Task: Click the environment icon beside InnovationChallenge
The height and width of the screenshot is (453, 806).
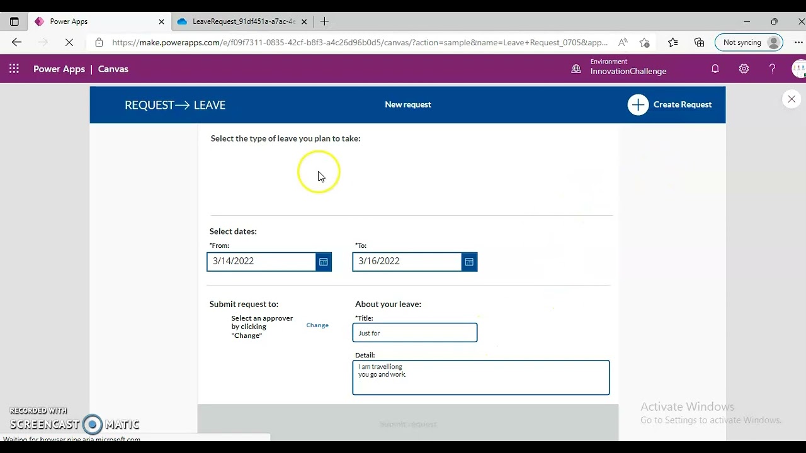Action: click(576, 69)
